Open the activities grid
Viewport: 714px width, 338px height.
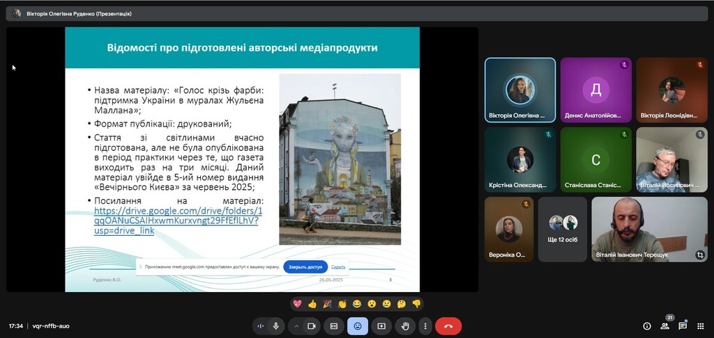pos(700,325)
